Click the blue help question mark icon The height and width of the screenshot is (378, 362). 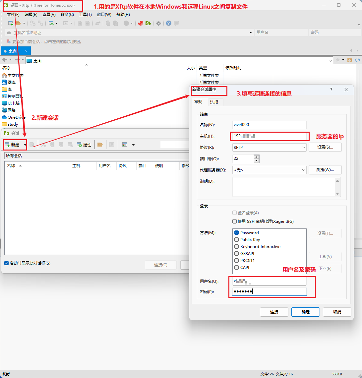[x=169, y=24]
